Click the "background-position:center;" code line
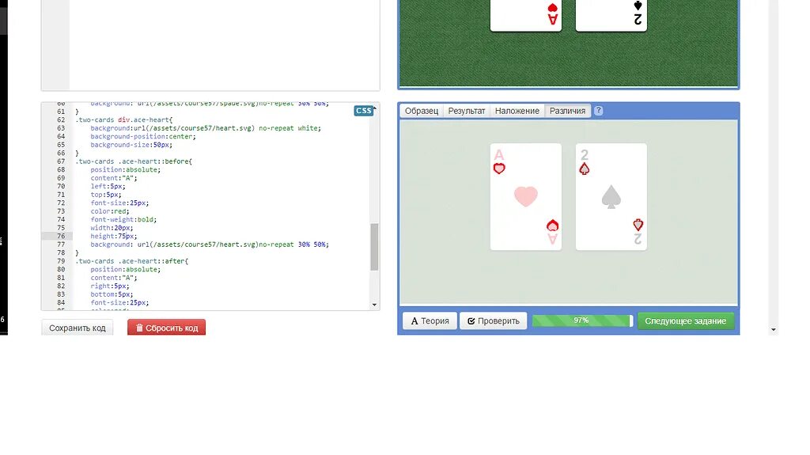810x455 pixels. click(143, 136)
